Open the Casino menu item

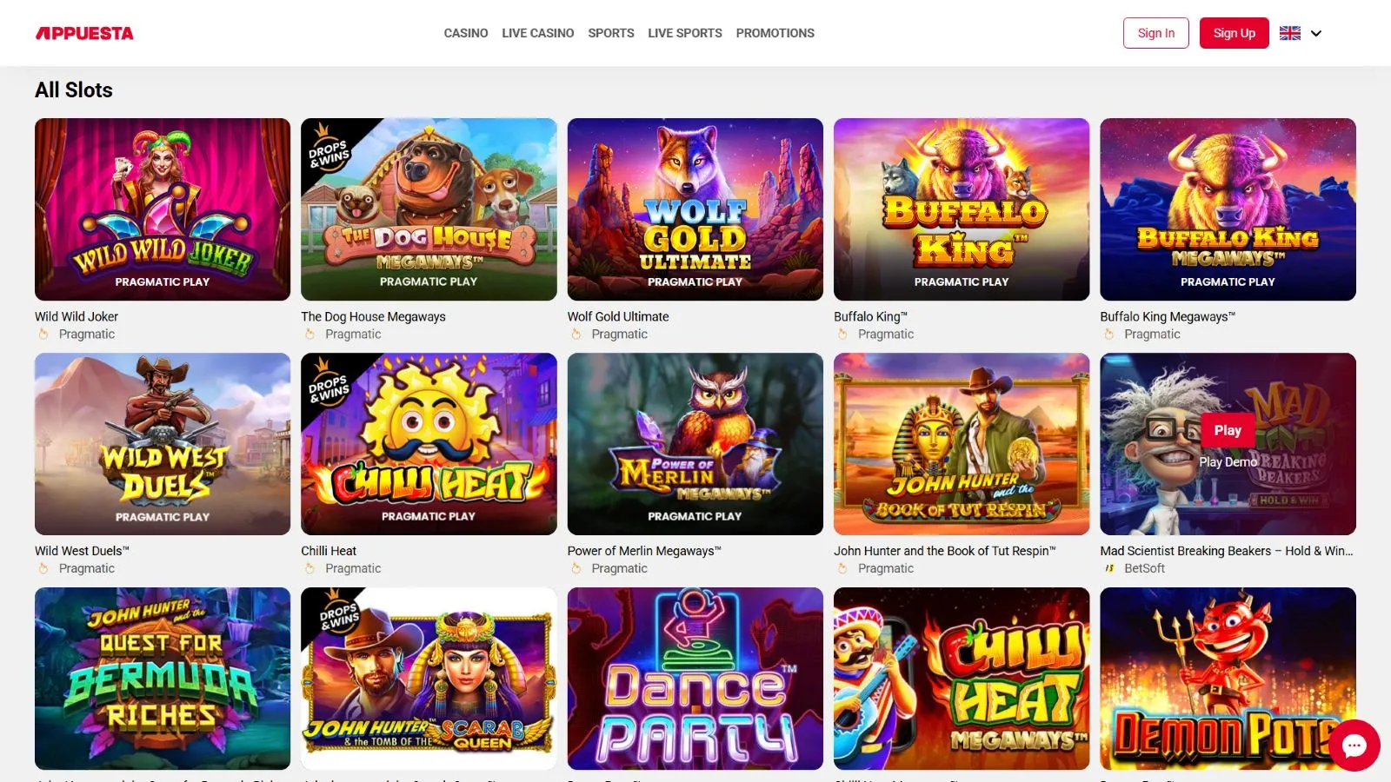[466, 33]
